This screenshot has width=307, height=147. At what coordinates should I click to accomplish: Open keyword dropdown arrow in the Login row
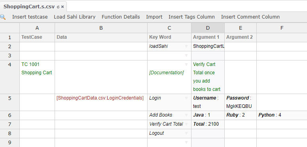(x=186, y=98)
